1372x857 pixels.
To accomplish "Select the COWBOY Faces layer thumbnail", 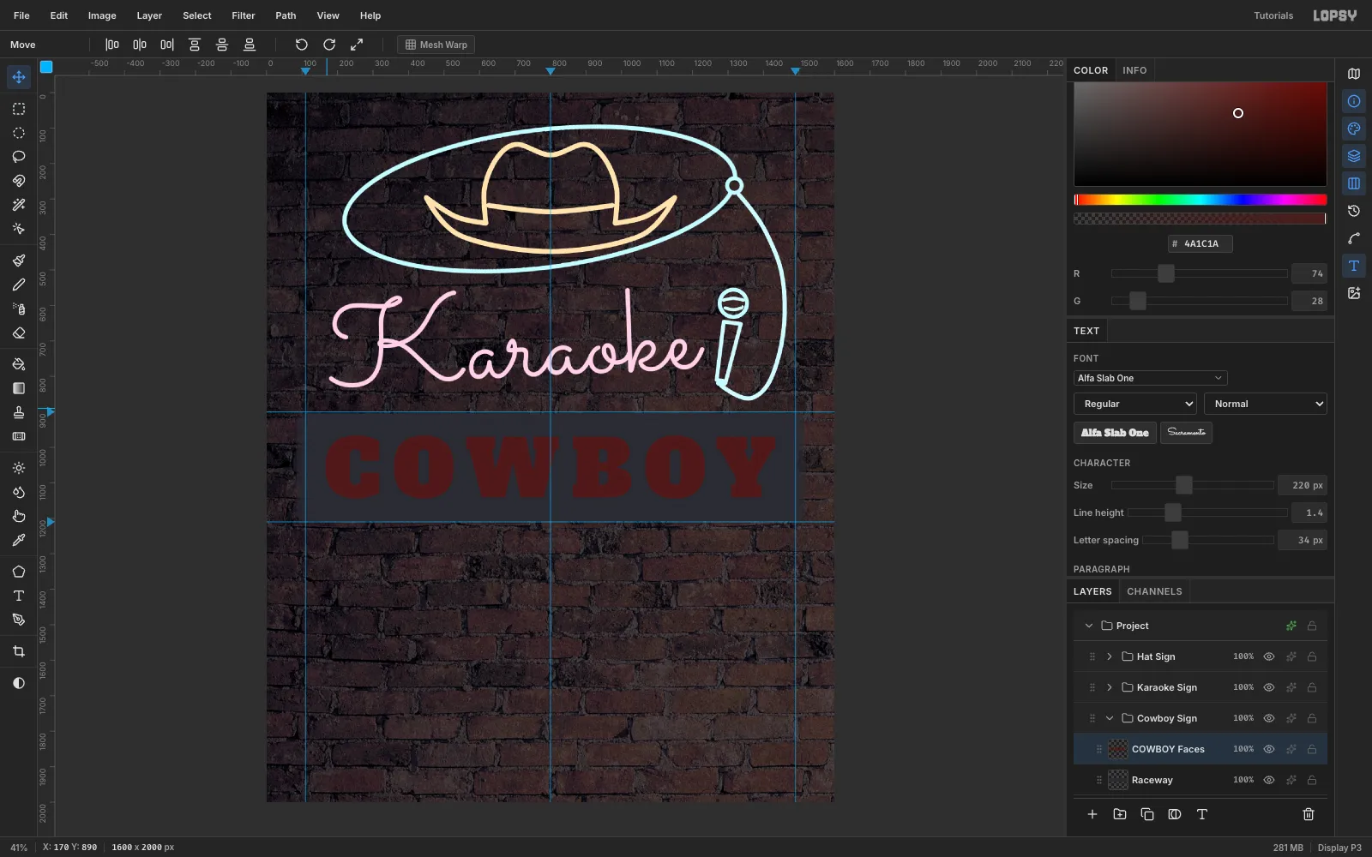I will (1118, 749).
